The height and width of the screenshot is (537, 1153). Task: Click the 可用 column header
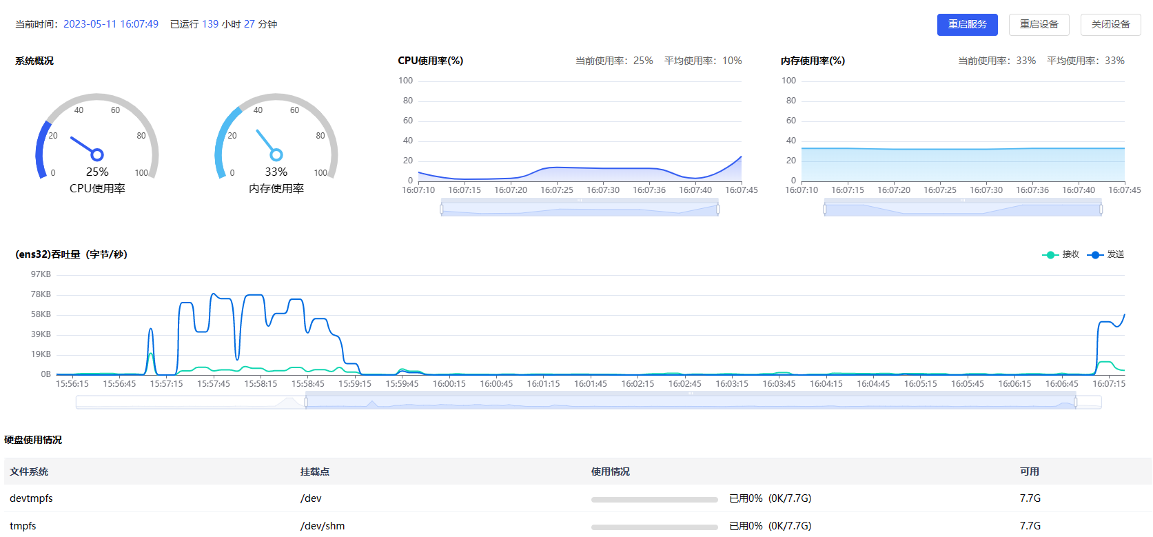(1030, 472)
